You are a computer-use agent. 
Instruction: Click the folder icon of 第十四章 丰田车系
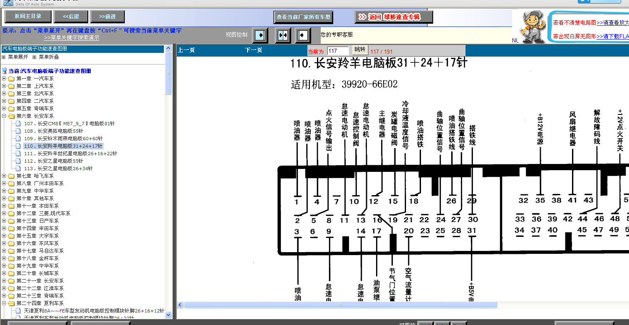click(x=11, y=228)
